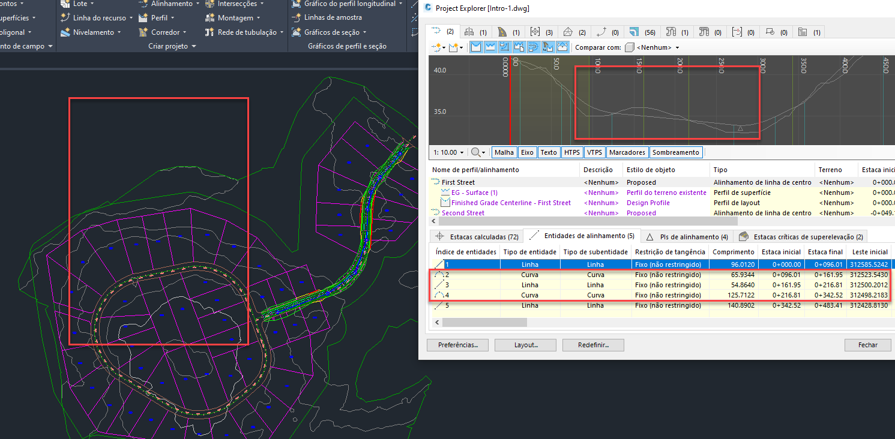This screenshot has width=895, height=439.
Task: Open the surfaces tab showing 56 items
Action: tap(641, 32)
